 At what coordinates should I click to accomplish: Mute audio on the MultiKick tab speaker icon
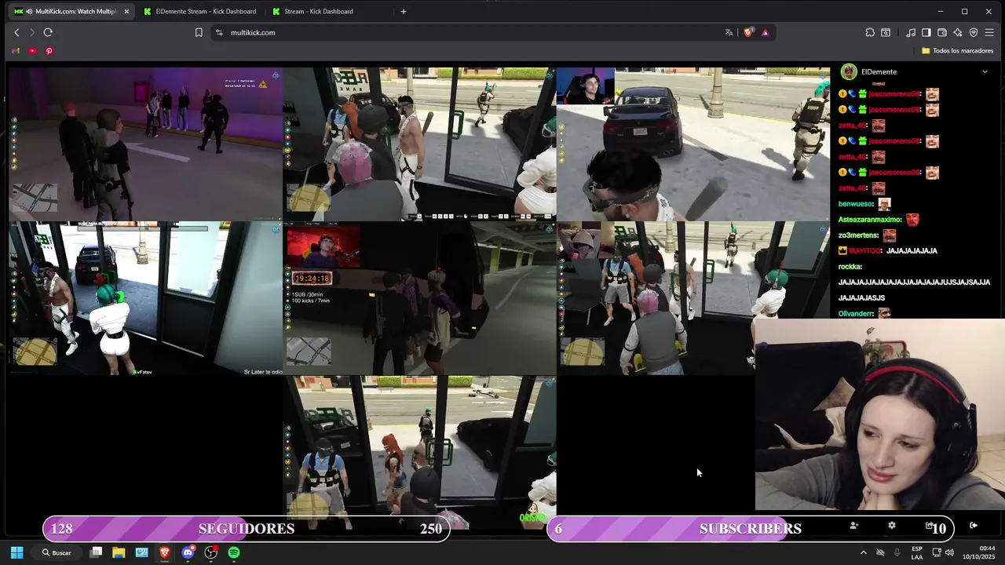point(29,12)
